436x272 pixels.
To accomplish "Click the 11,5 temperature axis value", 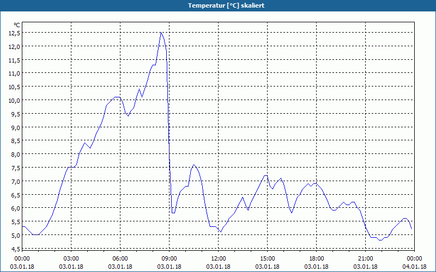I will tap(15, 60).
